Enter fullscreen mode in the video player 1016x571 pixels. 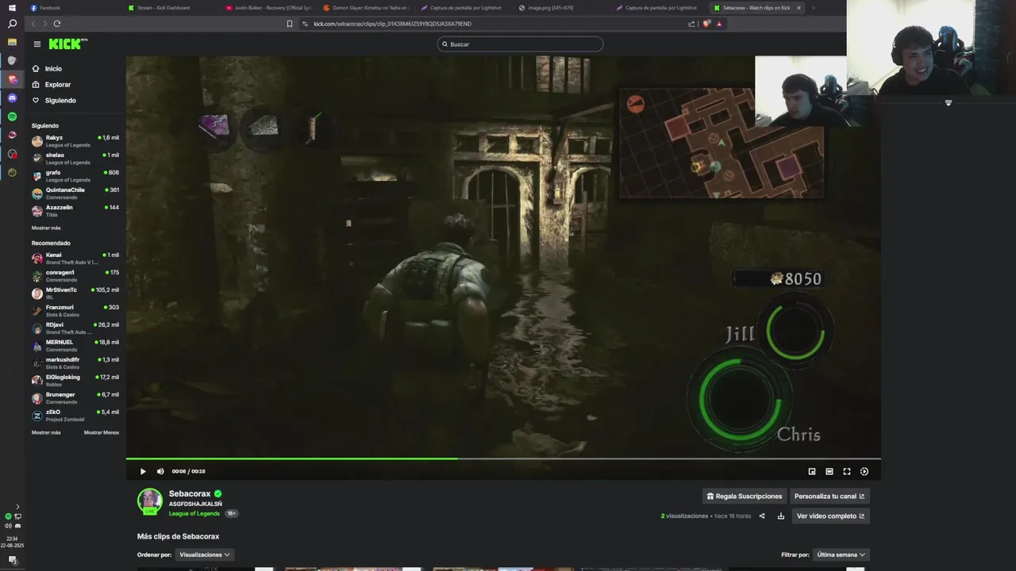[847, 471]
